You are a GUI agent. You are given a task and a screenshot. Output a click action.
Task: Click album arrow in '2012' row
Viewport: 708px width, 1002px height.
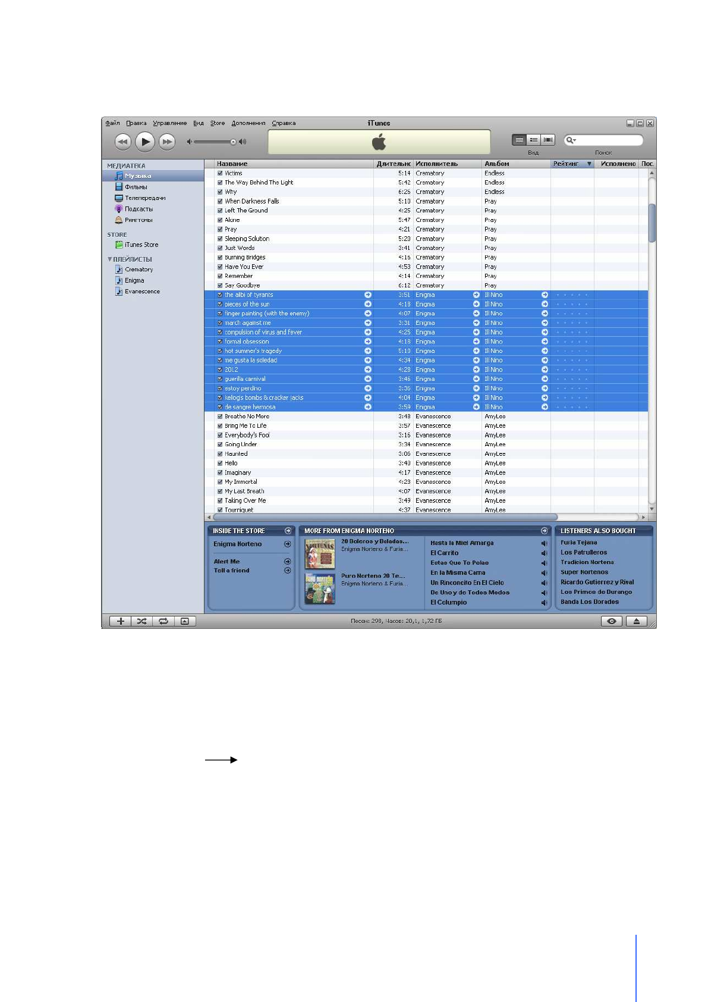[545, 370]
